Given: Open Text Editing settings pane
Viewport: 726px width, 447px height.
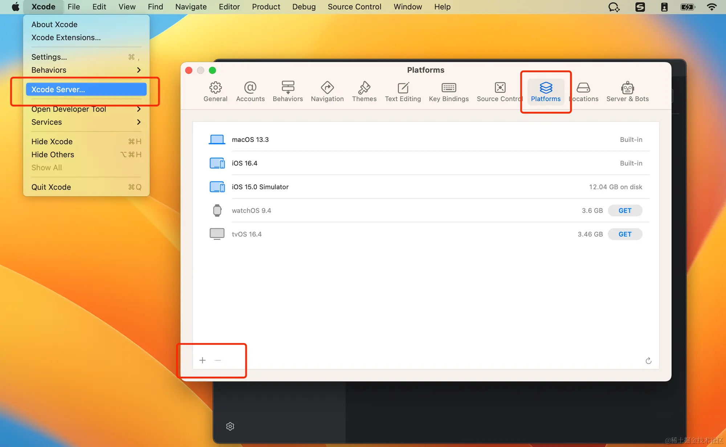Looking at the screenshot, I should (403, 91).
